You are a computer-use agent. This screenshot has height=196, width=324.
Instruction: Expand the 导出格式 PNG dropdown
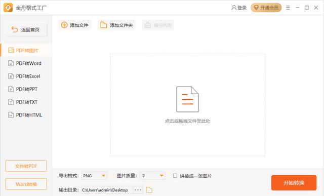point(94,176)
